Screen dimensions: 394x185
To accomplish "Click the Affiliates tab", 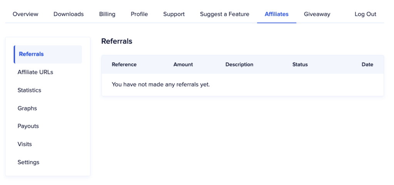I will coord(277,14).
